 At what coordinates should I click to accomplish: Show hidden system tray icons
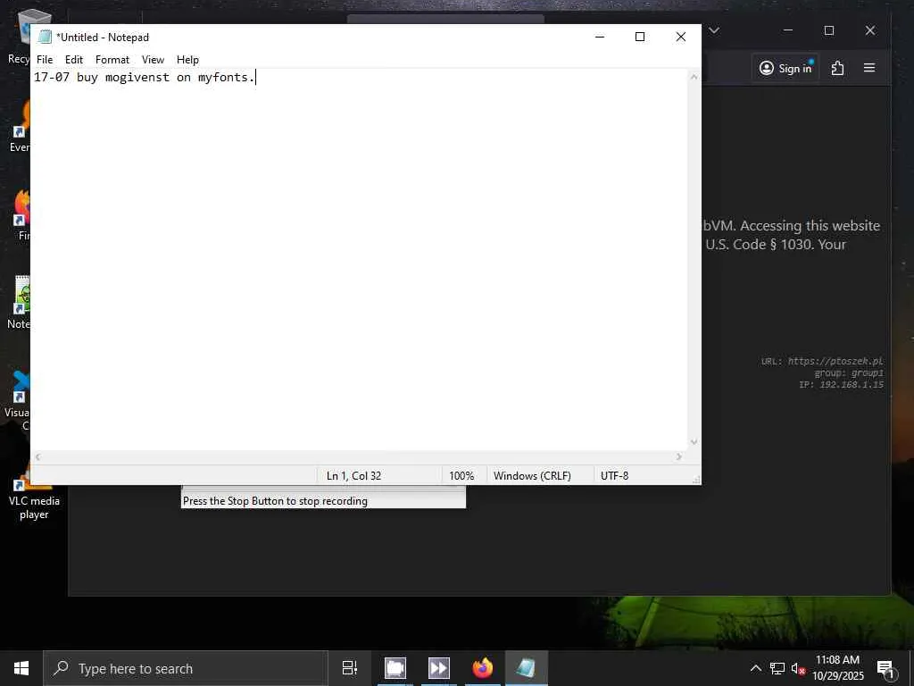pos(755,668)
